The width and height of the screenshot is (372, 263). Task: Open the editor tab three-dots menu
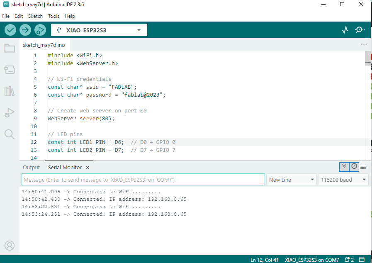click(364, 44)
